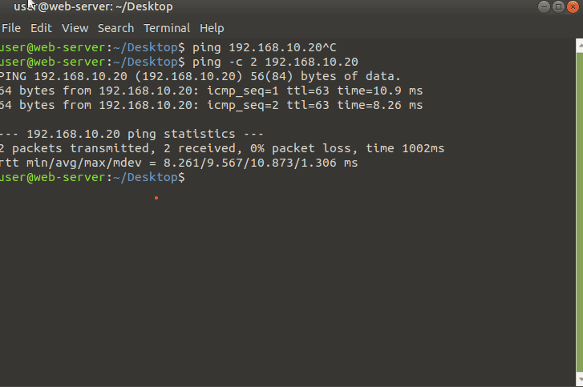This screenshot has width=583, height=387.
Task: Click the 0% packet loss summary line
Action: (x=222, y=148)
